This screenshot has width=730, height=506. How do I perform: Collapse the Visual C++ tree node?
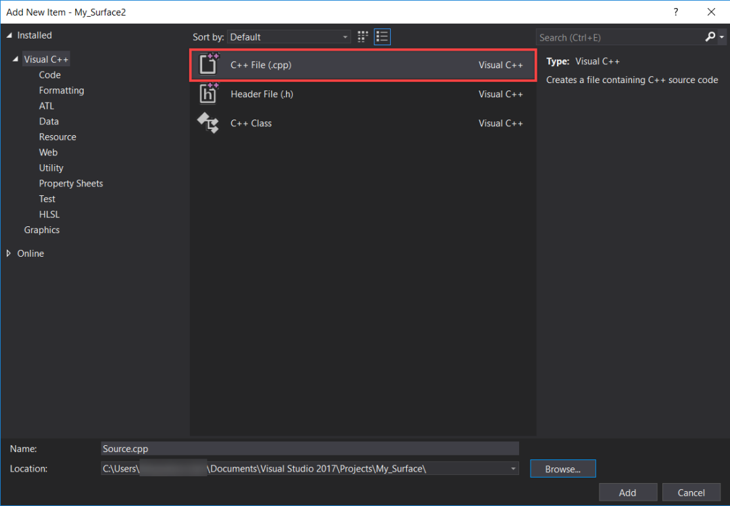click(x=16, y=59)
